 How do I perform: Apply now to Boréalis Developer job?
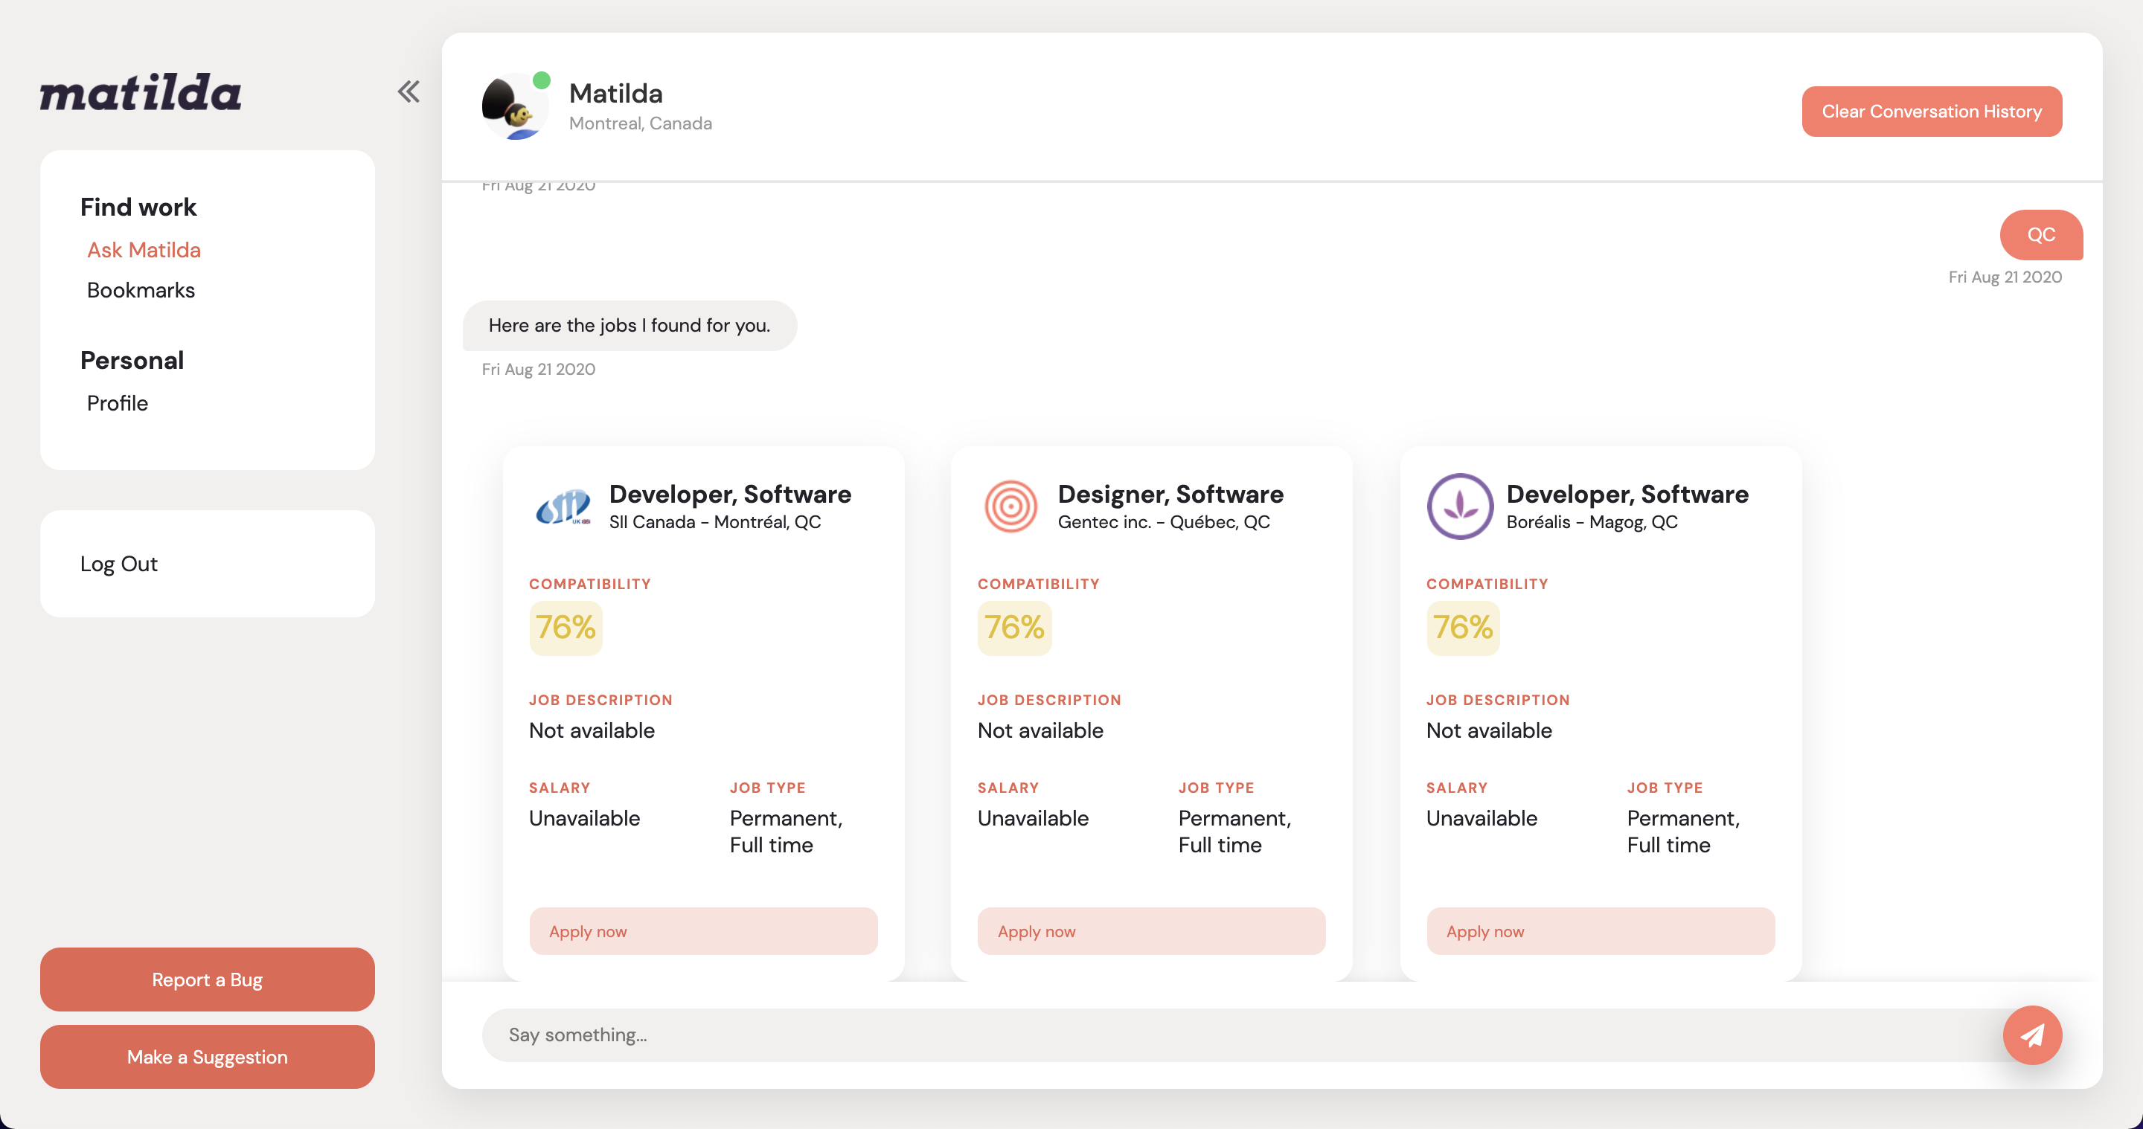click(x=1600, y=931)
